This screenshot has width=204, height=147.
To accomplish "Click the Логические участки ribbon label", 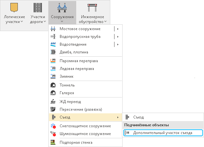I will point(14,19).
